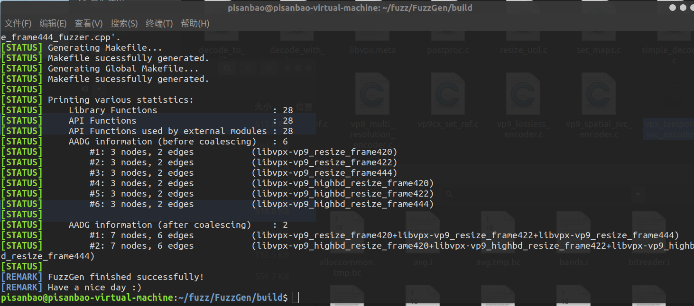
Task: Click the '(libvpx-vp9_resize_frame444)' entry on row #3
Action: pos(324,173)
